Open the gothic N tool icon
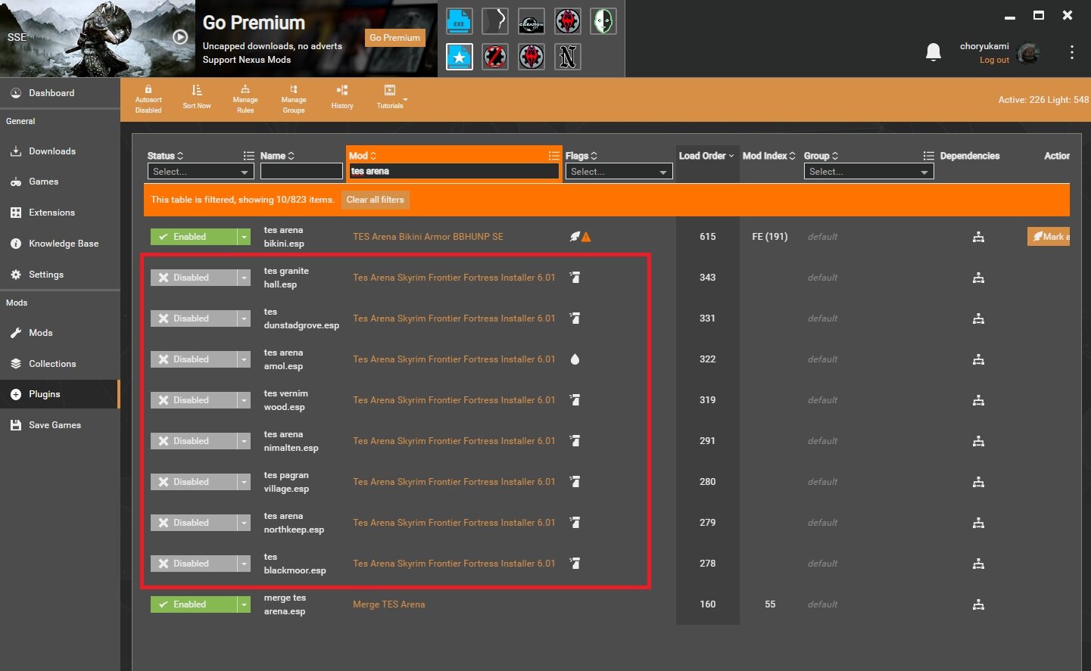Image resolution: width=1091 pixels, height=671 pixels. (568, 57)
